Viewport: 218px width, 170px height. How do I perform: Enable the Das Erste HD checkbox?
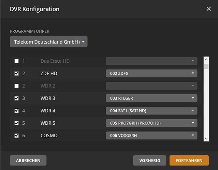(16, 61)
